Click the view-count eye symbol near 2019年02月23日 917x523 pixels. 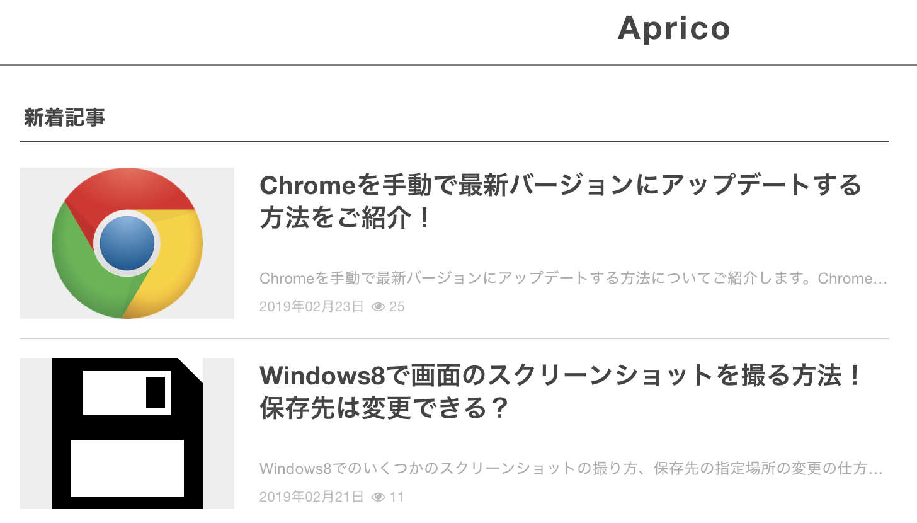(378, 307)
